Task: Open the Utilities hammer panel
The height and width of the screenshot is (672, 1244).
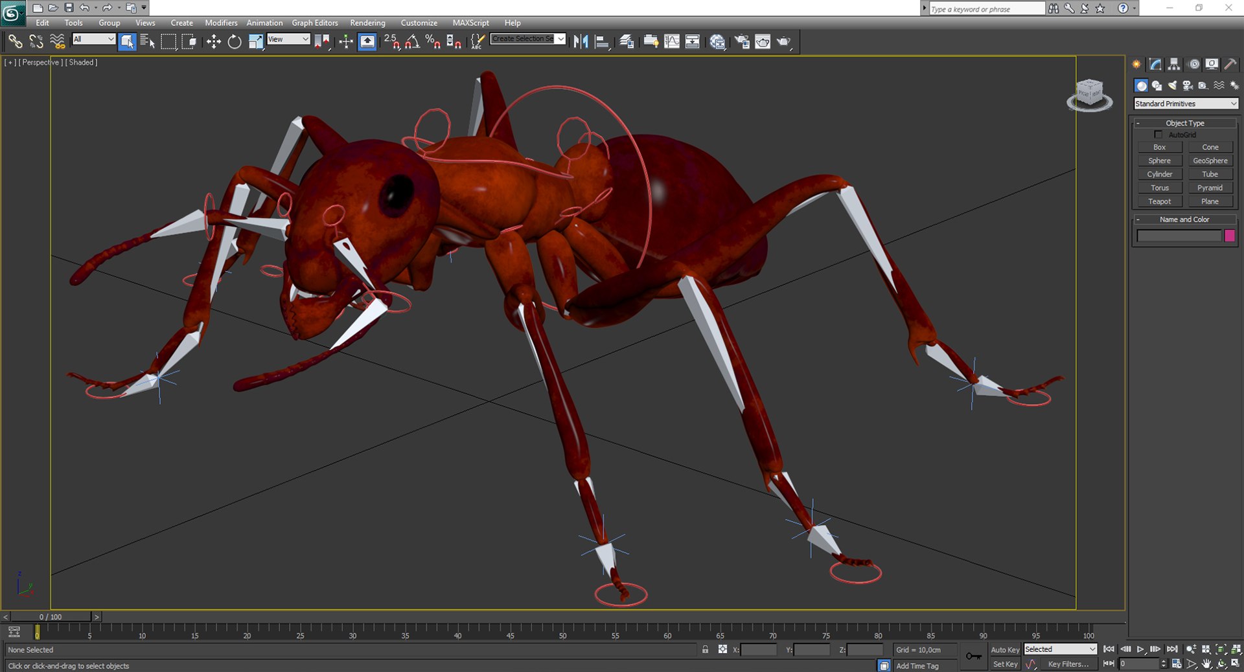Action: point(1230,64)
